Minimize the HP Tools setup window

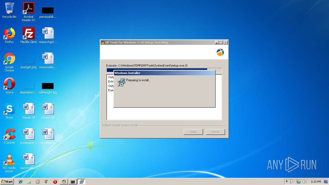tap(217, 42)
